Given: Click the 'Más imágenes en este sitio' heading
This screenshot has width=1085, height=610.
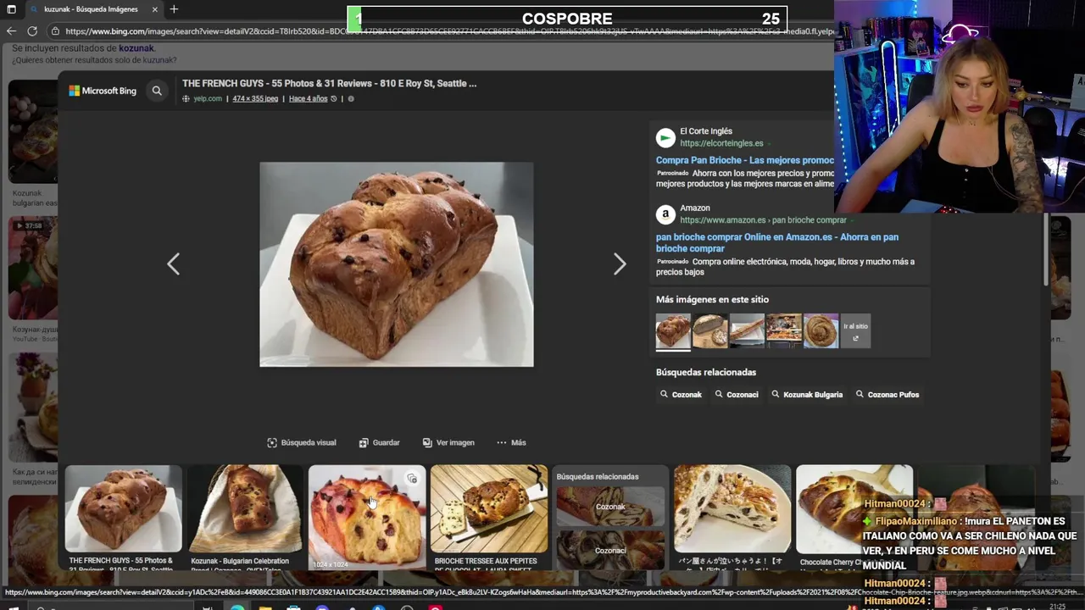Looking at the screenshot, I should click(x=712, y=299).
